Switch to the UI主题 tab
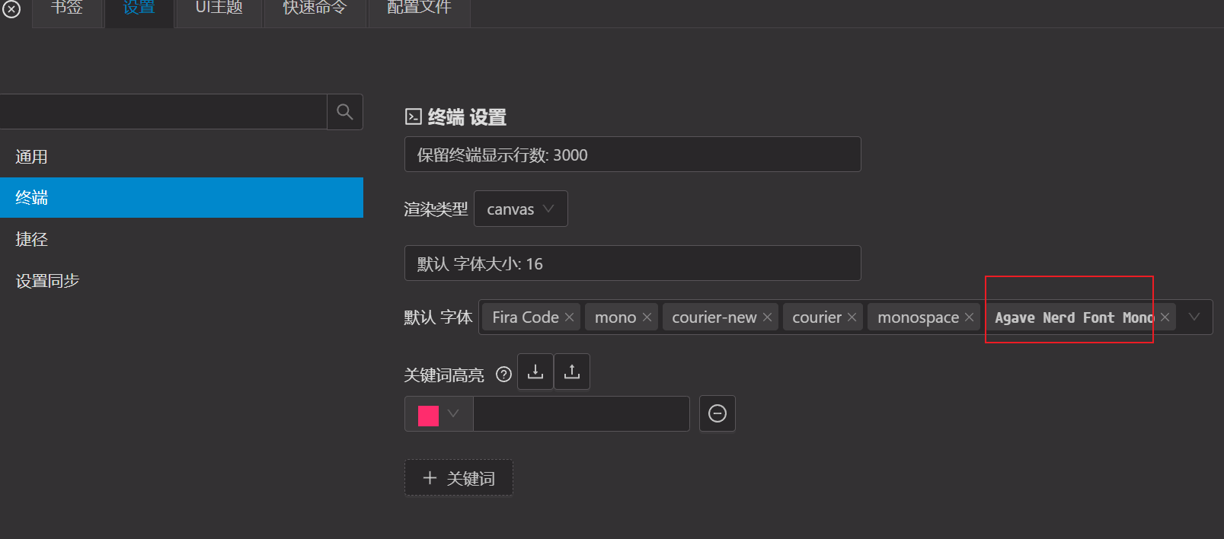 [219, 8]
